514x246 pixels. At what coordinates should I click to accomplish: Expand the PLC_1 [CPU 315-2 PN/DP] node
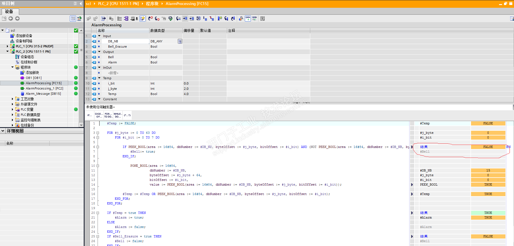click(x=7, y=46)
